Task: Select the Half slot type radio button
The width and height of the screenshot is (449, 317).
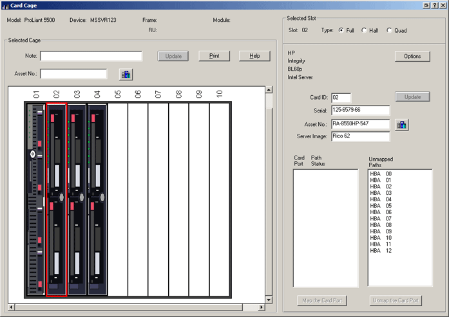Action: 364,30
